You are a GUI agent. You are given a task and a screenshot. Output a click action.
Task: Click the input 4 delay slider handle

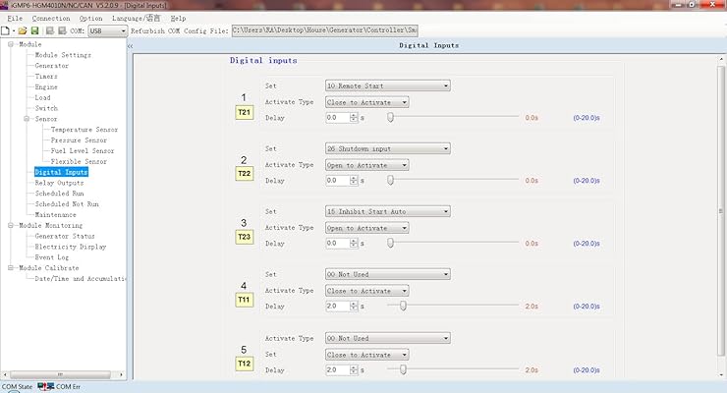[x=404, y=306]
